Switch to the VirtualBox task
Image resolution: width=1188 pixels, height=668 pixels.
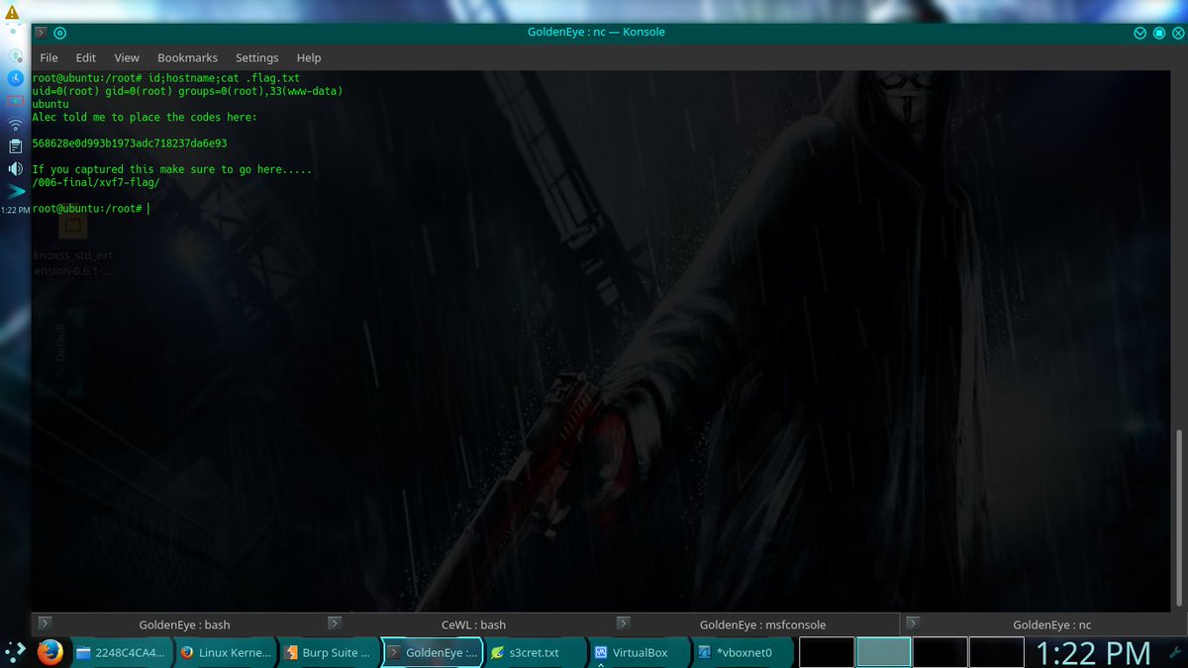click(639, 653)
